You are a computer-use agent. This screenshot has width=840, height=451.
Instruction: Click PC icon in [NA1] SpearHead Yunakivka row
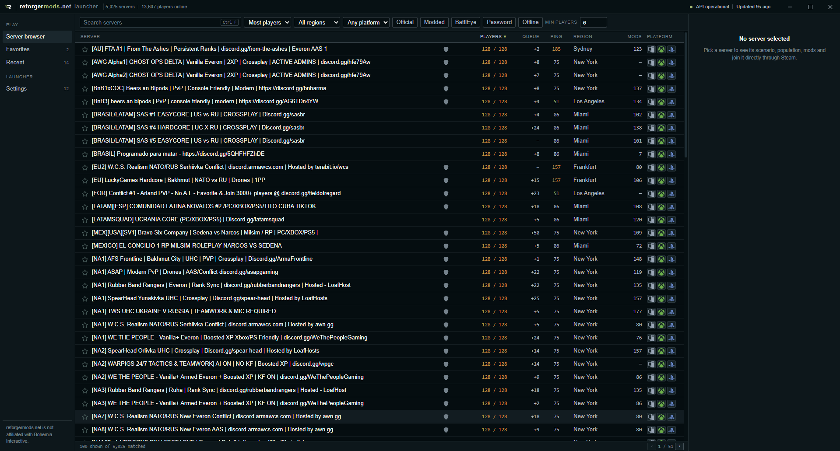651,299
